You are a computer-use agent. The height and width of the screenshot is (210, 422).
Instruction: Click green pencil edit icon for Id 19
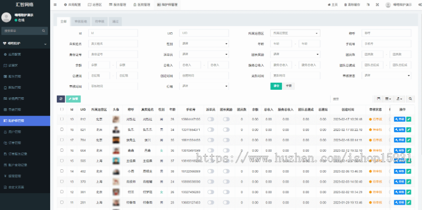click(409, 119)
